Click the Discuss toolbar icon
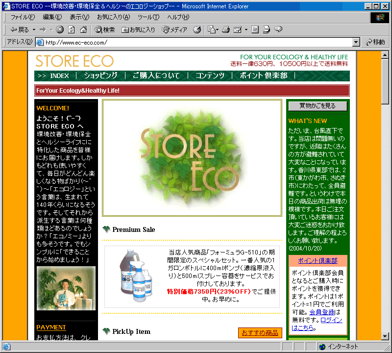 (x=255, y=30)
